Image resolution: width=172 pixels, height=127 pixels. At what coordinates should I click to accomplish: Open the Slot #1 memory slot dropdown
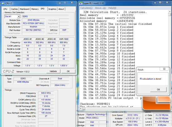19,17
